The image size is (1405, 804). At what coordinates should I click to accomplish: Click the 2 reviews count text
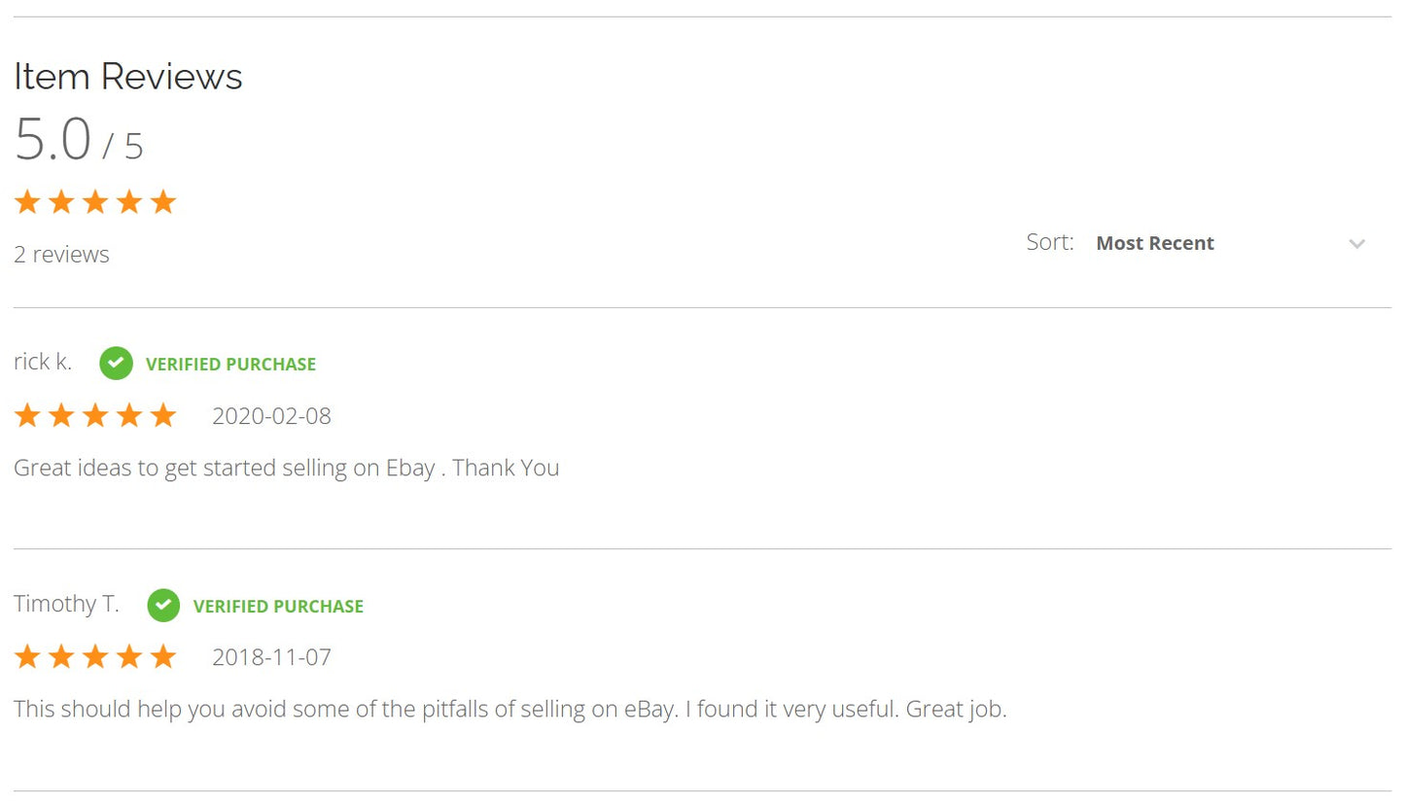[x=61, y=255]
